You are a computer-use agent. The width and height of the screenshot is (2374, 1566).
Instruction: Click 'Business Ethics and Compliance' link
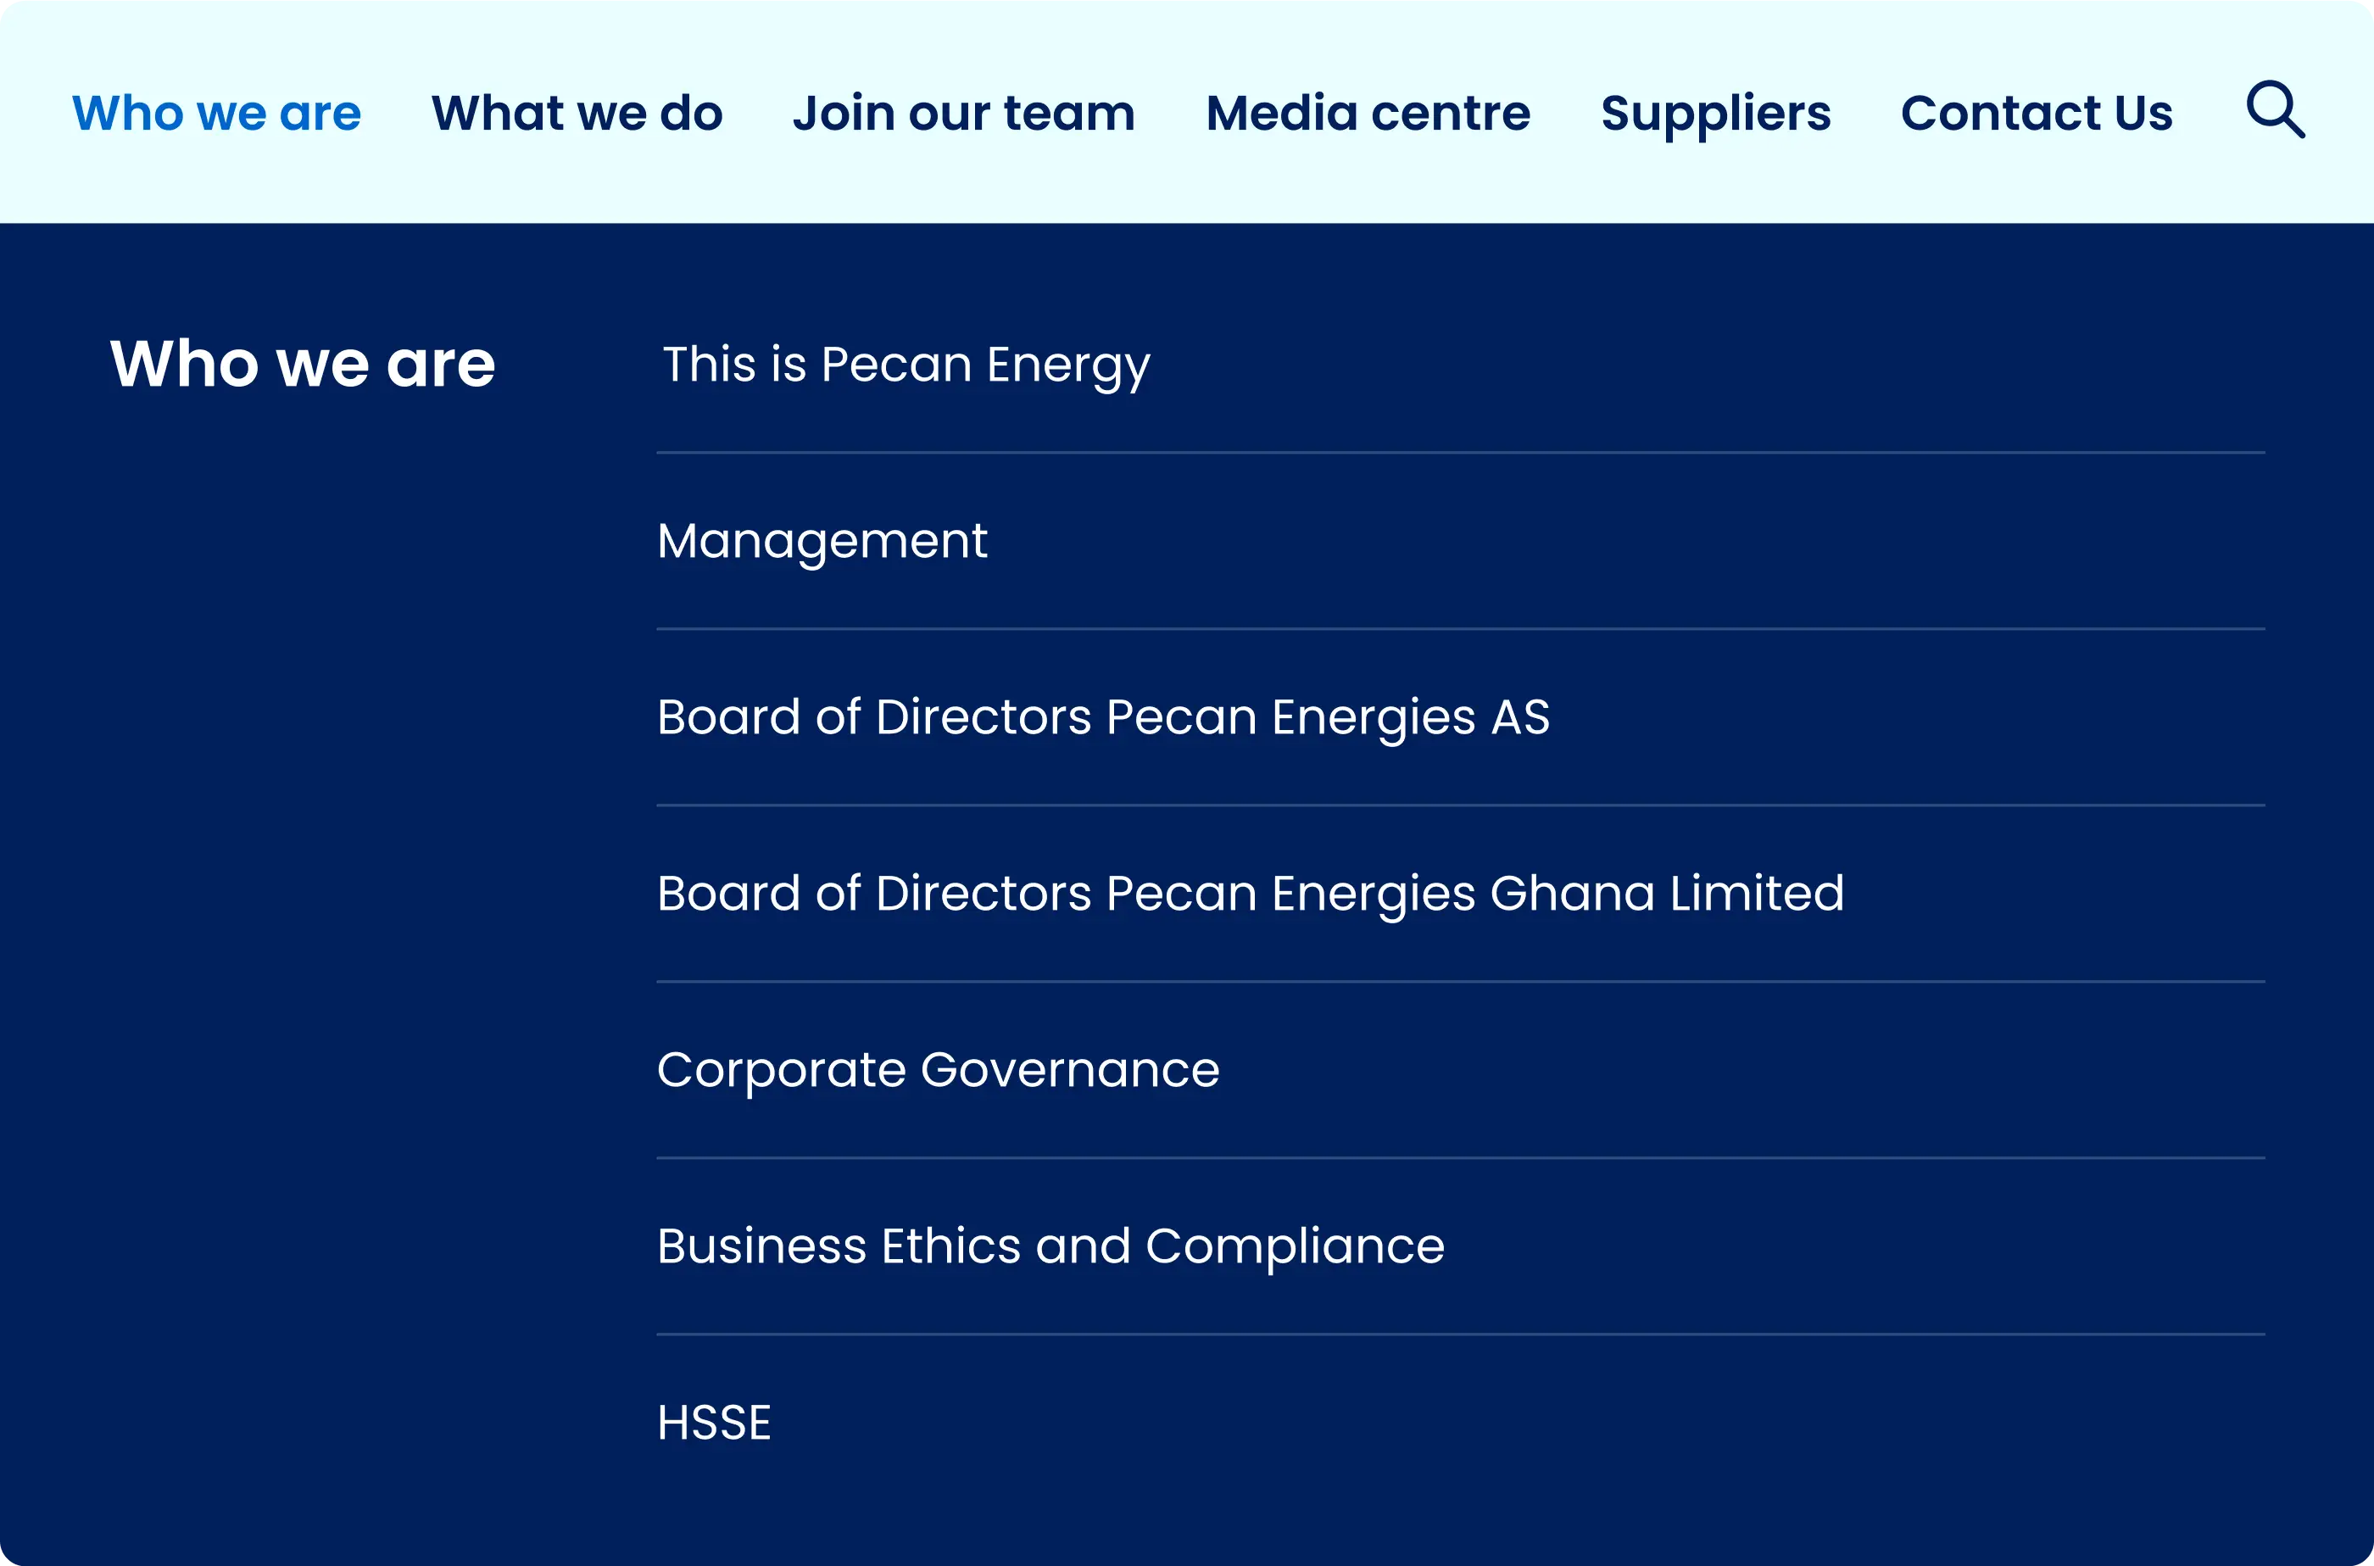pos(1050,1246)
